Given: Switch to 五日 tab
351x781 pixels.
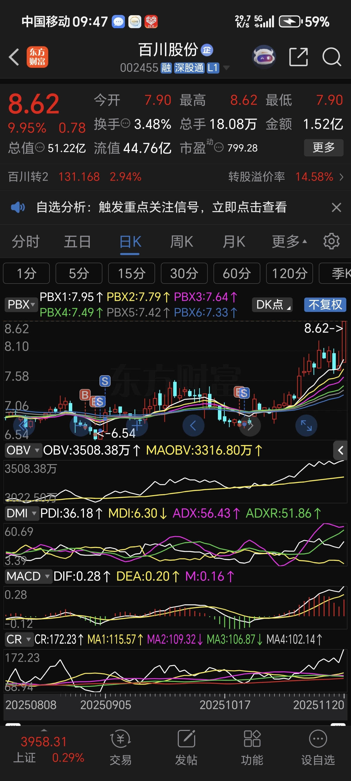Looking at the screenshot, I should pos(78,242).
